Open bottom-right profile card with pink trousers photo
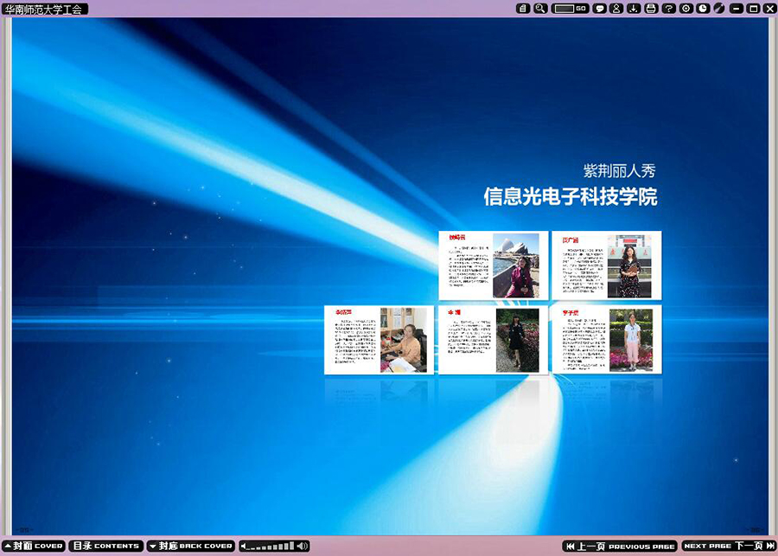 tap(606, 340)
